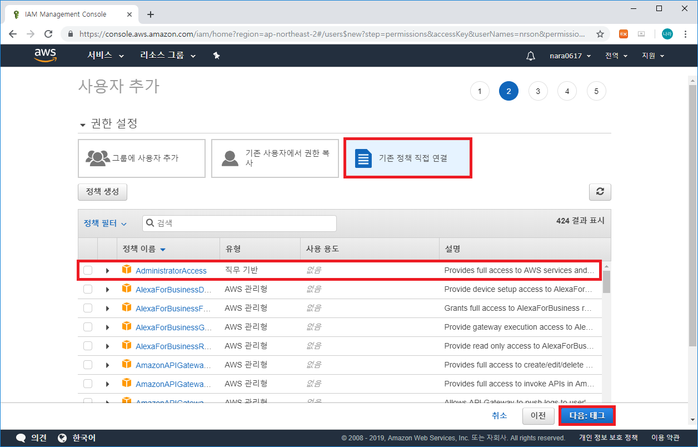698x447 pixels.
Task: Open the 전역 region dropdown
Action: tap(616, 56)
